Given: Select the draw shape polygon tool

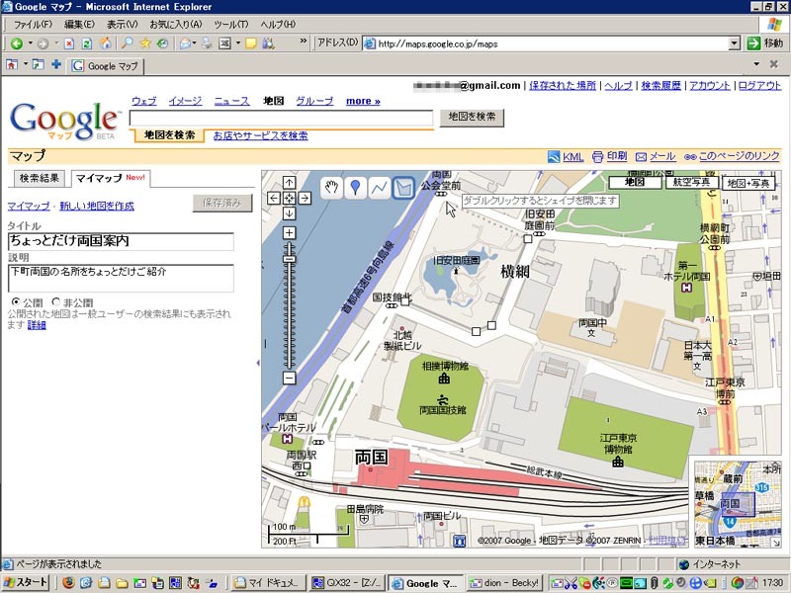Looking at the screenshot, I should 403,188.
